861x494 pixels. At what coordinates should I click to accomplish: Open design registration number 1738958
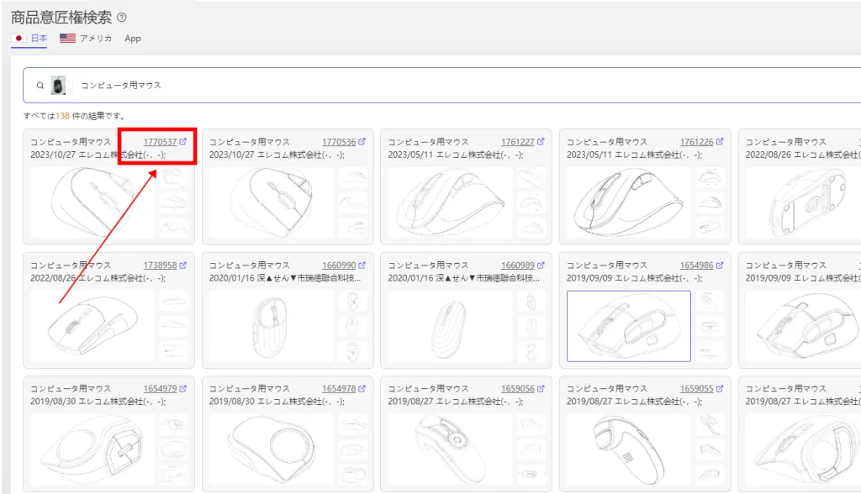(160, 265)
